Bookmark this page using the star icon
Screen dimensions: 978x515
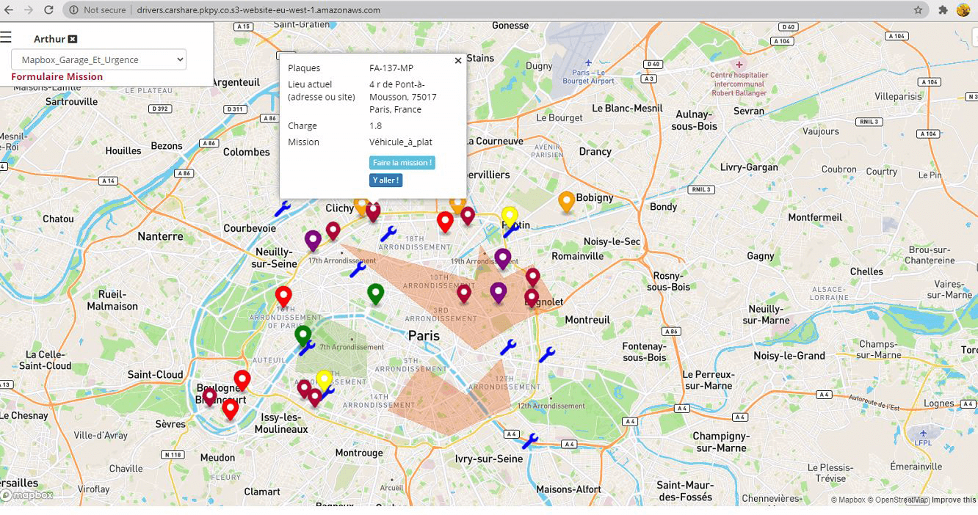(918, 10)
